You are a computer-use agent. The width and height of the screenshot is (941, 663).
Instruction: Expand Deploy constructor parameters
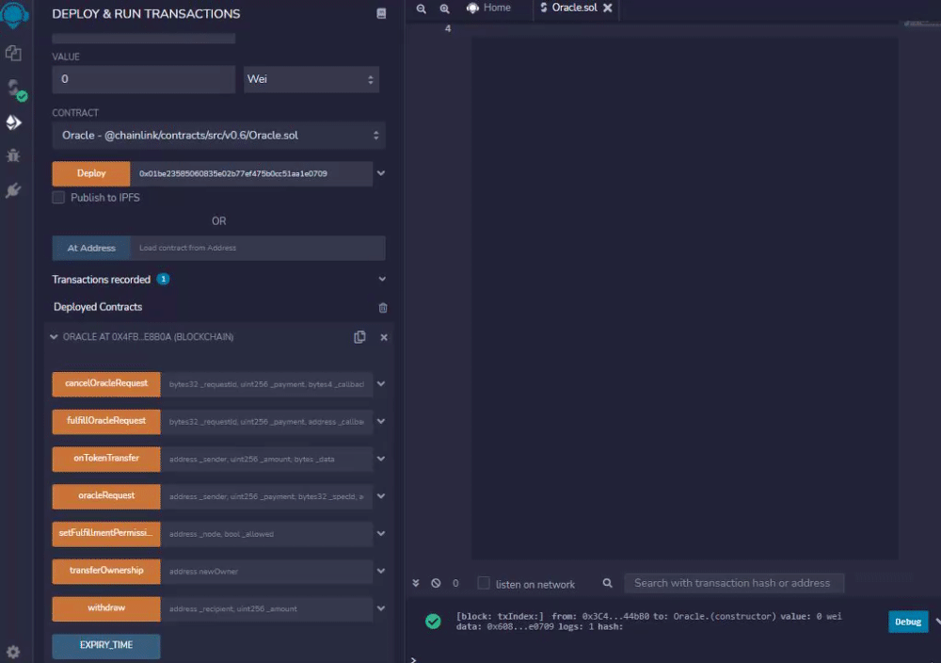point(381,173)
